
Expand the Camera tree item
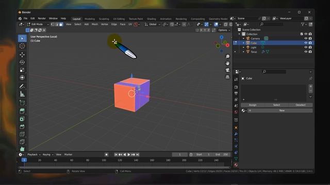point(243,39)
